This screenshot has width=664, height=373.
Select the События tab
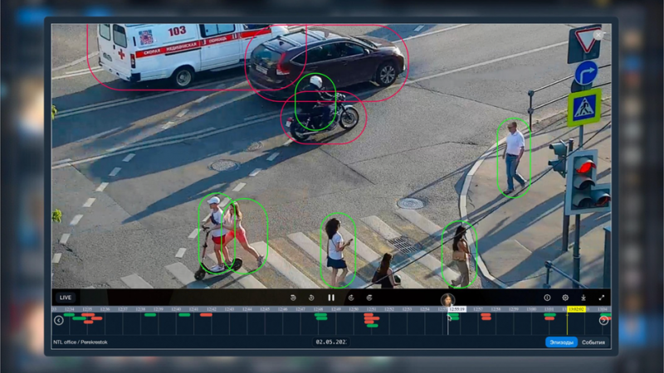[x=593, y=342]
